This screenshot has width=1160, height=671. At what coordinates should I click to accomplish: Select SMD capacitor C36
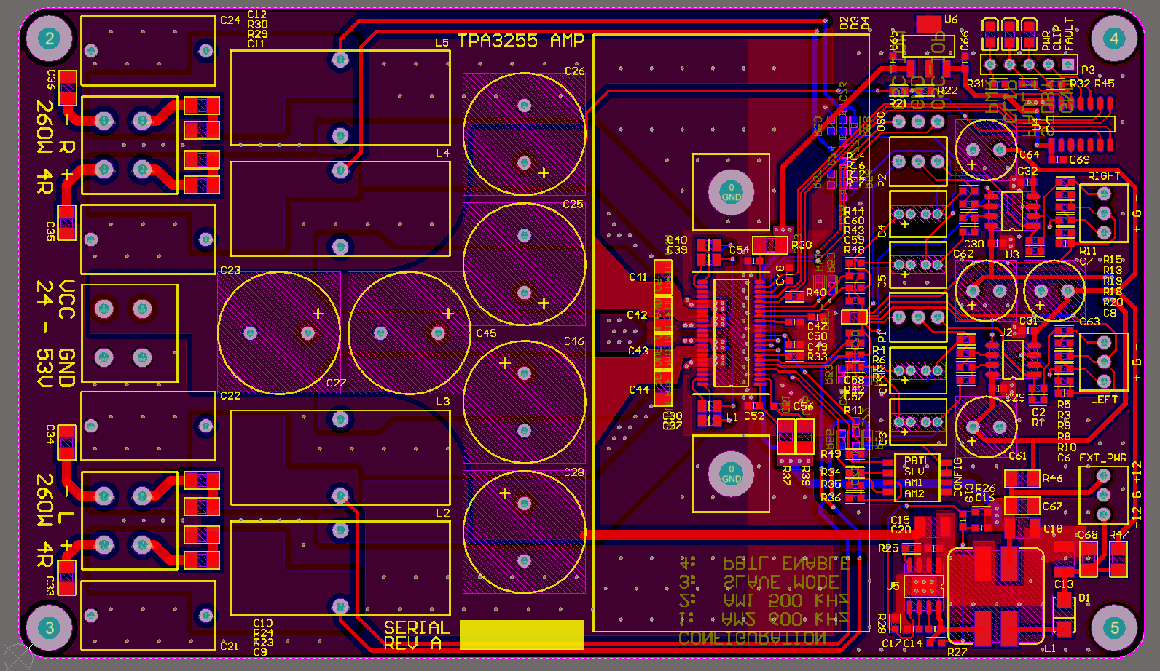coord(67,87)
